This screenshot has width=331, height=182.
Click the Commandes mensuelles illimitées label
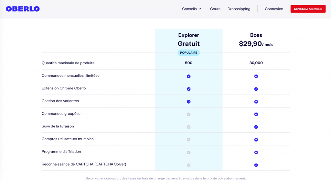tap(70, 75)
